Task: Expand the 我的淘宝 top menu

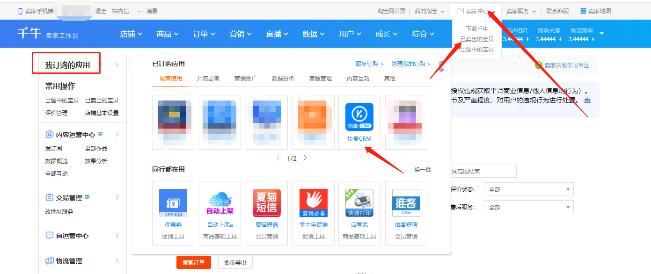Action: (429, 11)
